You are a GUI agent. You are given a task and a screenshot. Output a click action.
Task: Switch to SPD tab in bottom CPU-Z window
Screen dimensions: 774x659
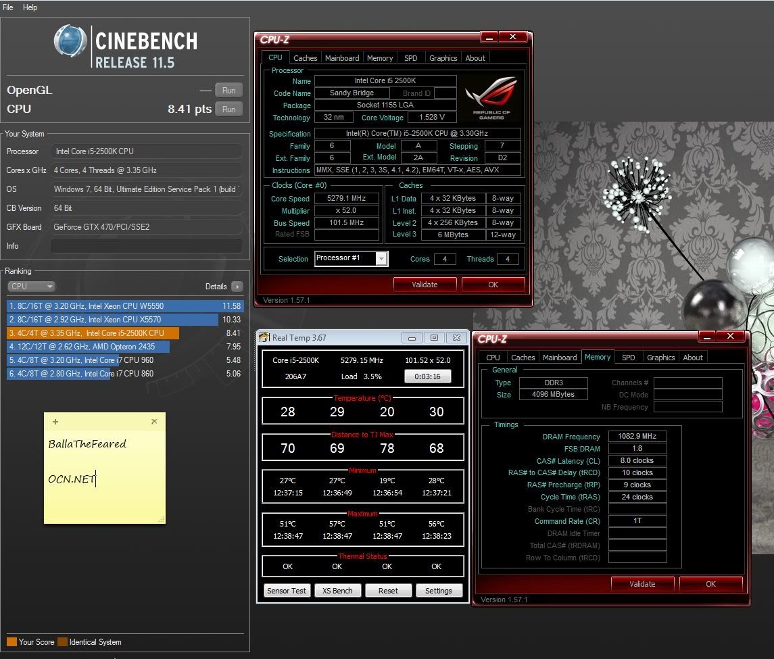(629, 358)
